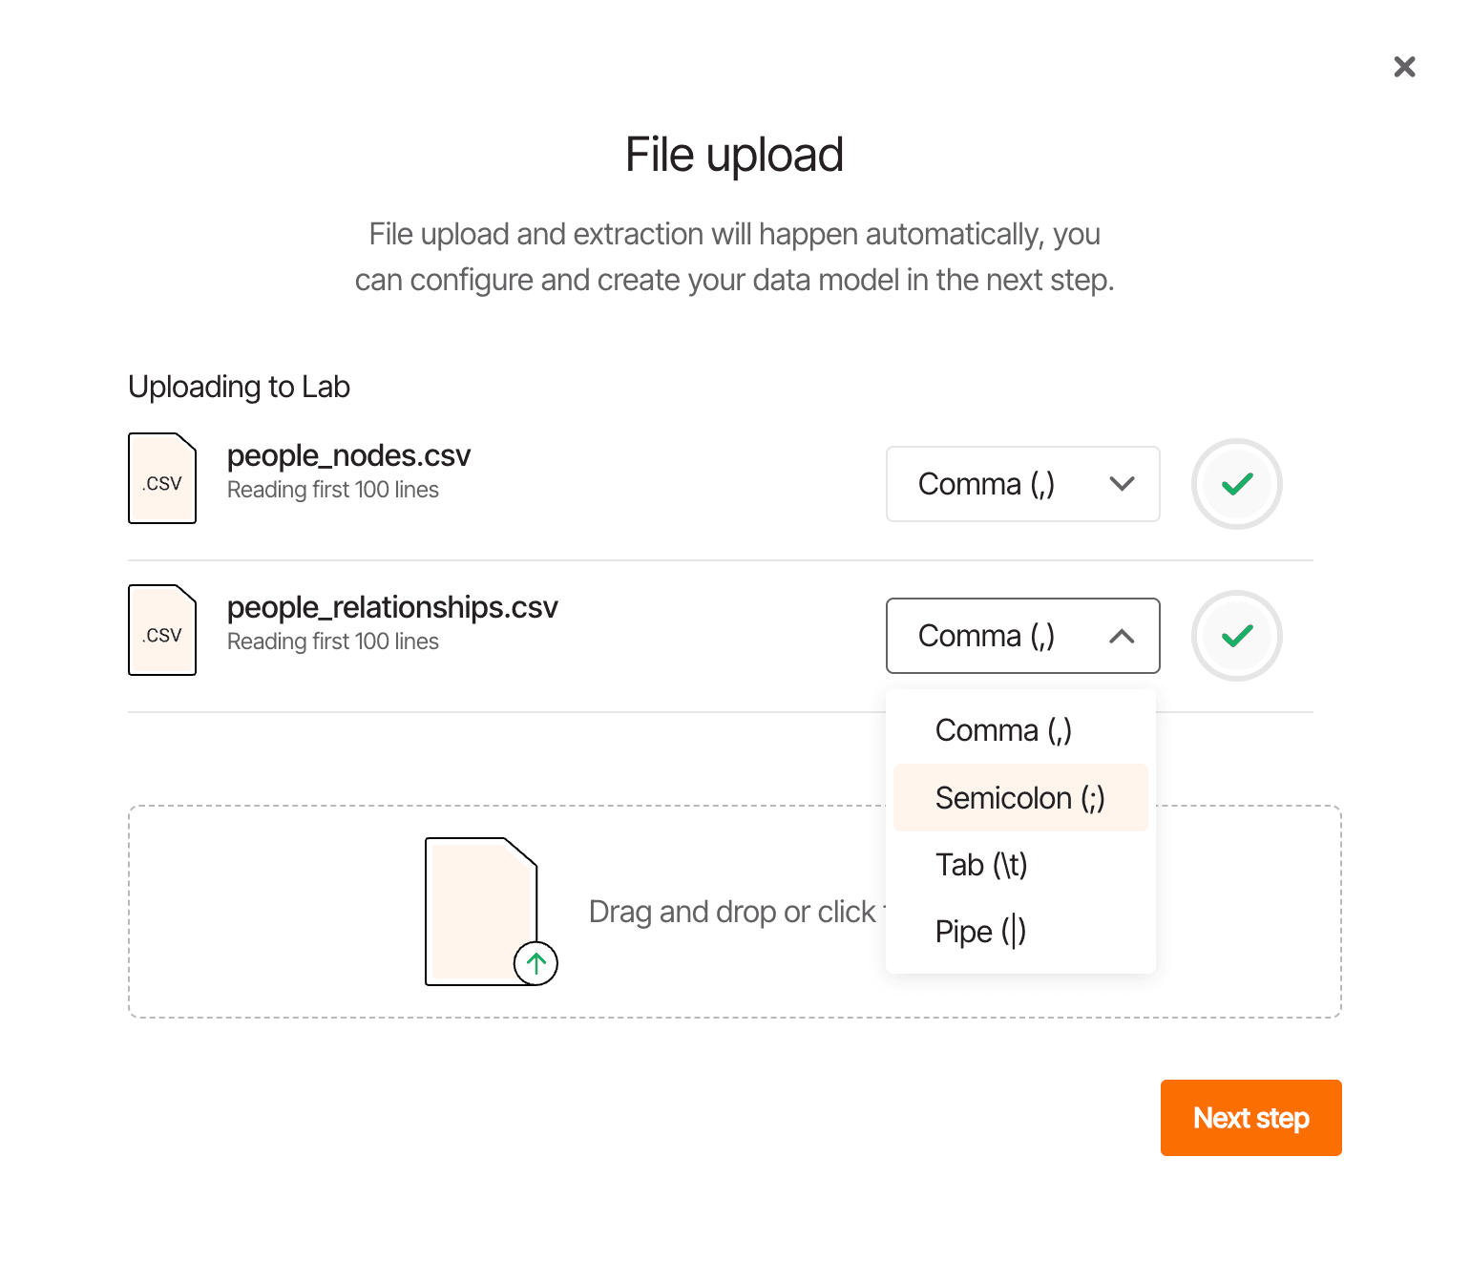The image size is (1470, 1283).
Task: Click the people_nodes.csv file icon
Action: pos(162,478)
